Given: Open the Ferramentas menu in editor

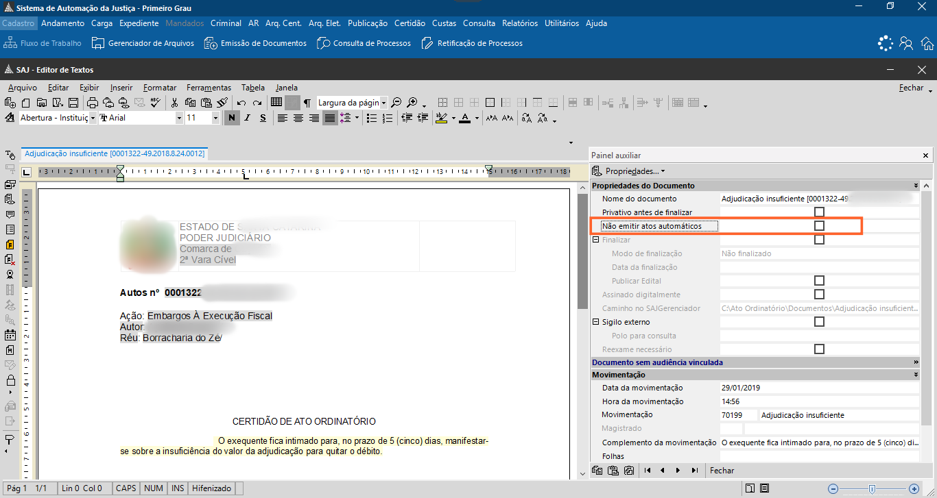Looking at the screenshot, I should click(209, 88).
